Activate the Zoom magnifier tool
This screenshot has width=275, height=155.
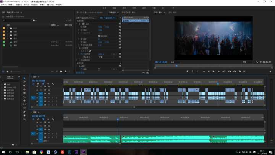point(24,119)
